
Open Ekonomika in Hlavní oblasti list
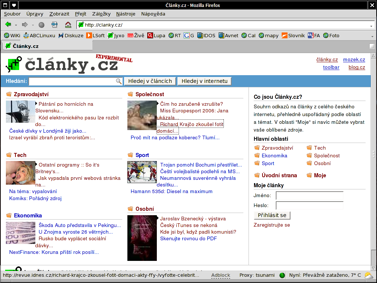click(x=274, y=156)
